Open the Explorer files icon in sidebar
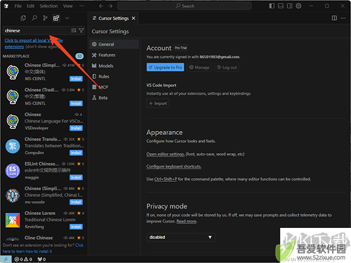Screen dimensions: 351x263 click(23, 18)
